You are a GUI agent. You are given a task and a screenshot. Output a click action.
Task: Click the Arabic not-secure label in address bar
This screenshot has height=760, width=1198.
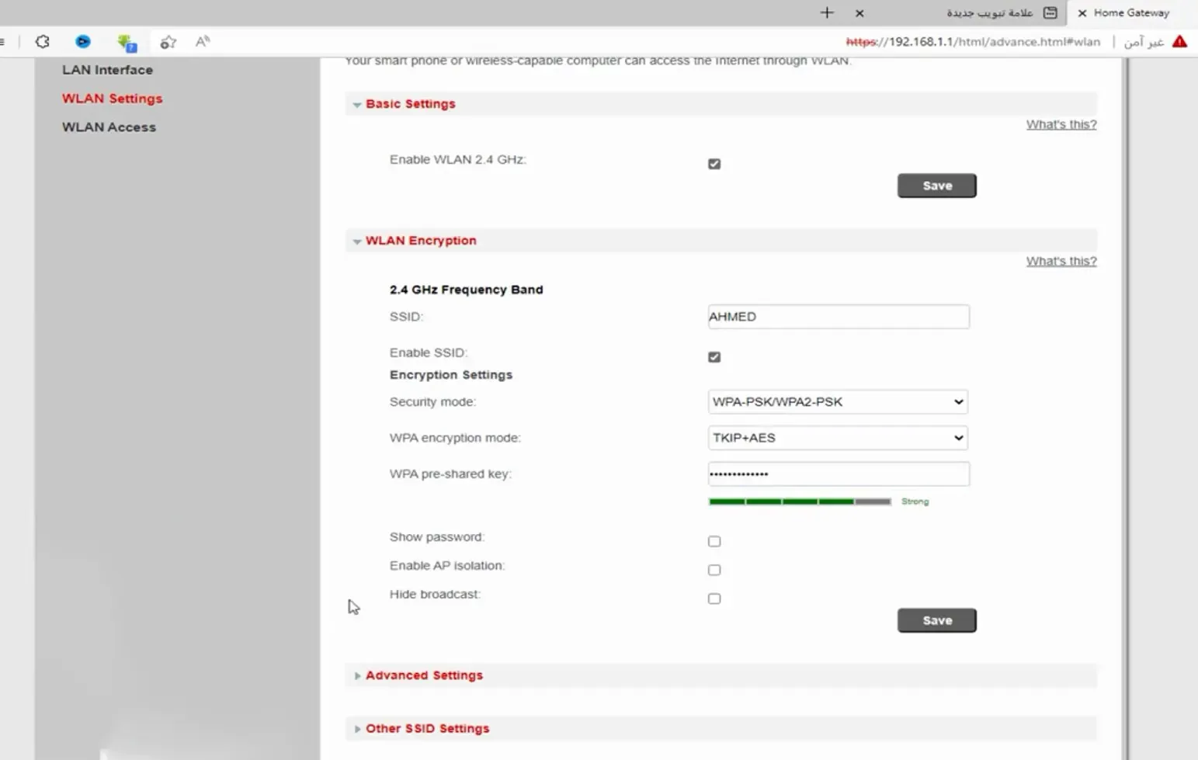click(1144, 42)
